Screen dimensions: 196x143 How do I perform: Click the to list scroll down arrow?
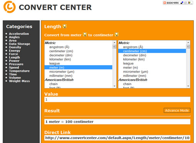point(188,86)
